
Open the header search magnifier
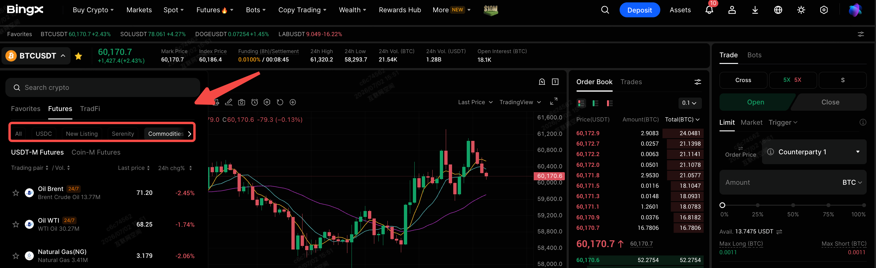(x=605, y=10)
